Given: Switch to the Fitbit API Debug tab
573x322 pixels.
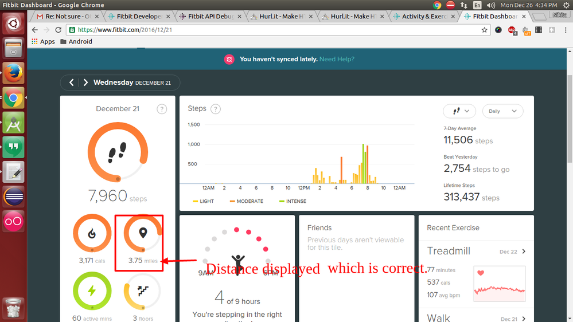Looking at the screenshot, I should pyautogui.click(x=209, y=17).
